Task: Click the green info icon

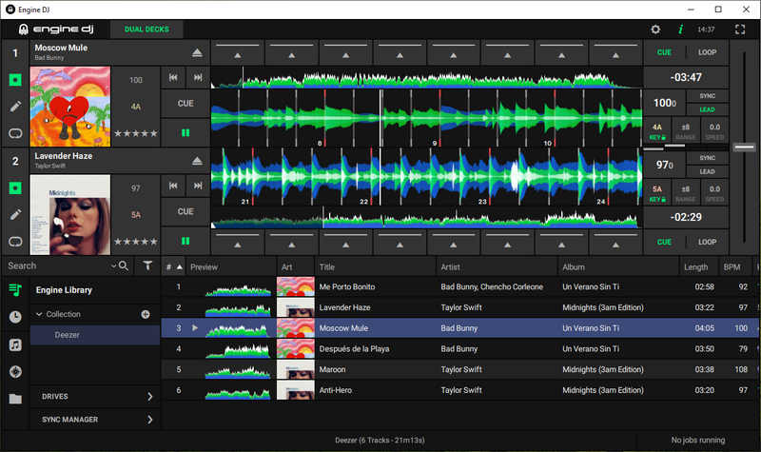Action: tap(680, 29)
